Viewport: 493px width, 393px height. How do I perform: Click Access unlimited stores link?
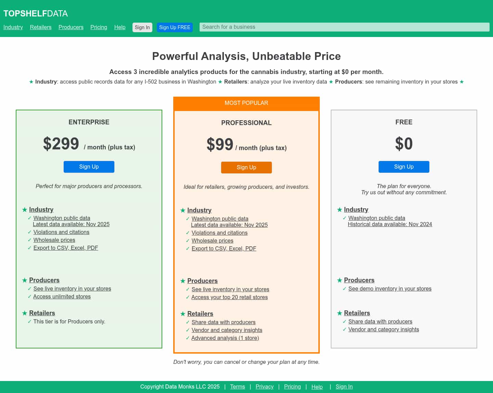[x=62, y=297]
